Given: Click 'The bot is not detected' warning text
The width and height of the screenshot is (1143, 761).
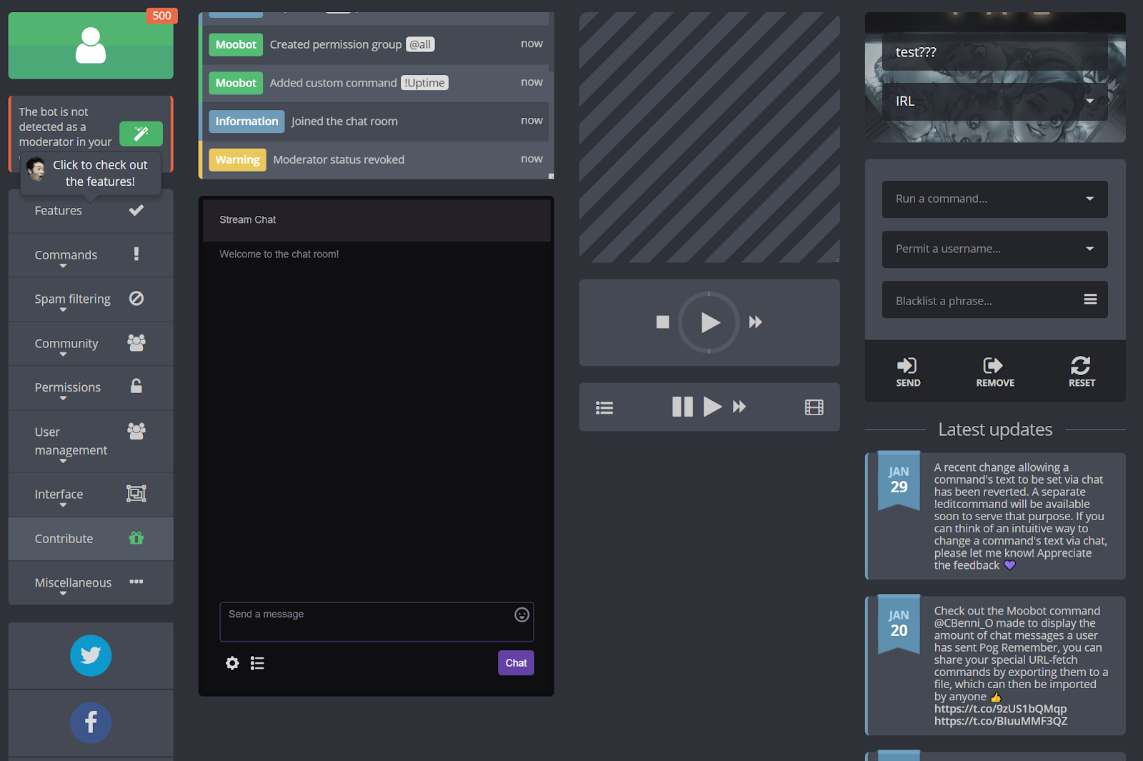Looking at the screenshot, I should [65, 126].
